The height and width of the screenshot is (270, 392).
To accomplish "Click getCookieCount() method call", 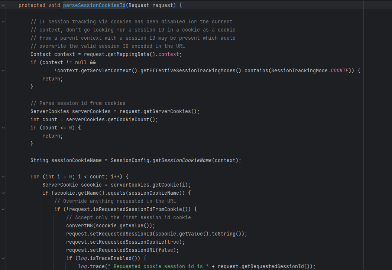I will point(131,119).
